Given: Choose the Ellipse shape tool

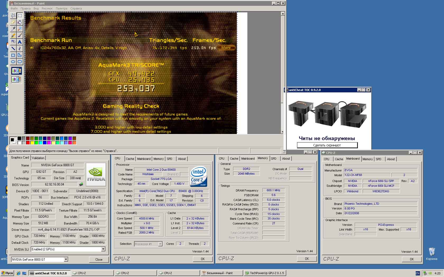Looking at the screenshot, I should (13, 62).
